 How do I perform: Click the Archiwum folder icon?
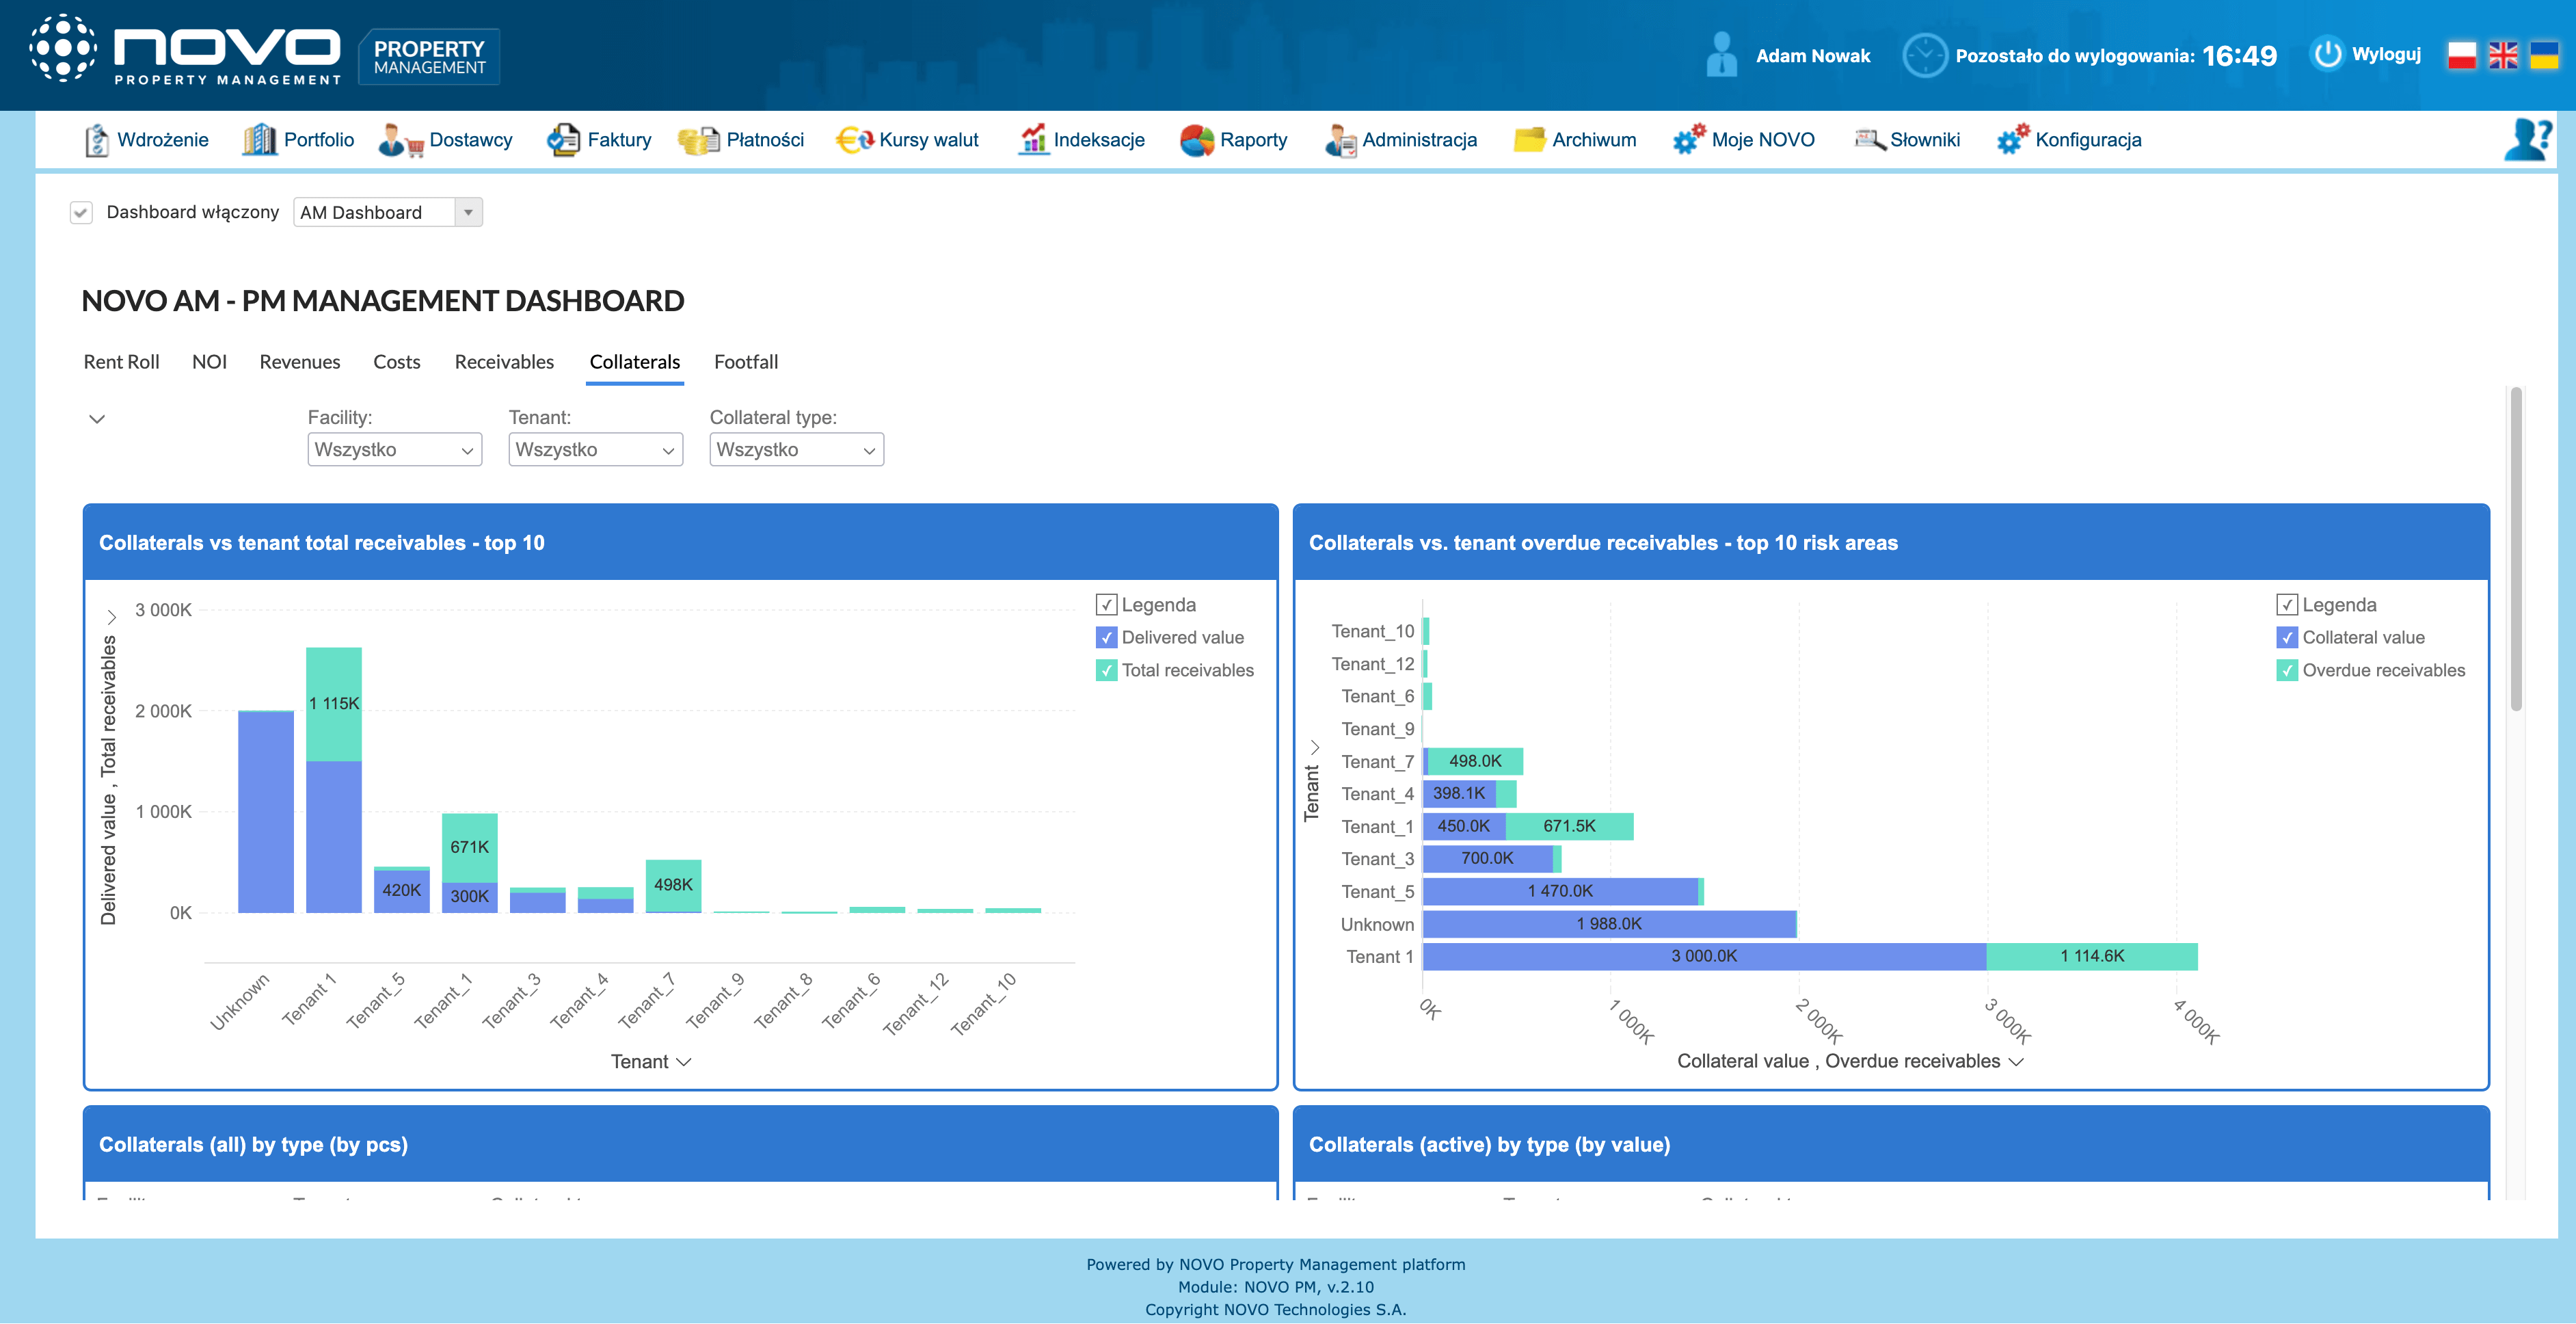point(1529,140)
